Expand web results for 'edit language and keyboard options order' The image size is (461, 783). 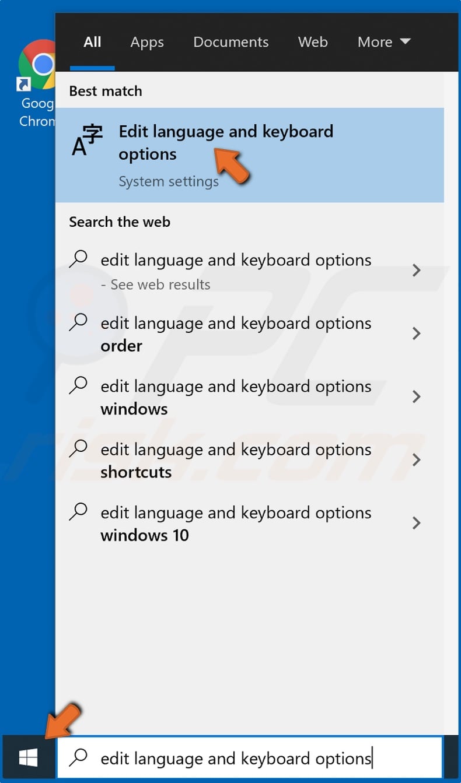416,333
